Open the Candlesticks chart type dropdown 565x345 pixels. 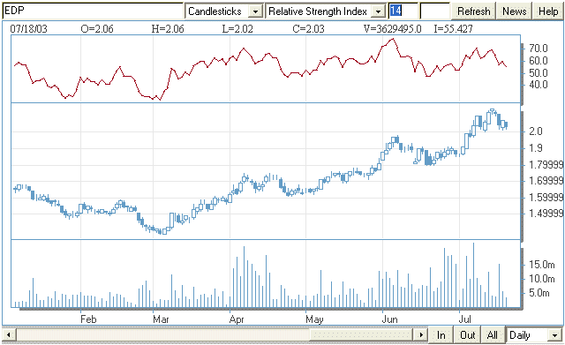255,11
